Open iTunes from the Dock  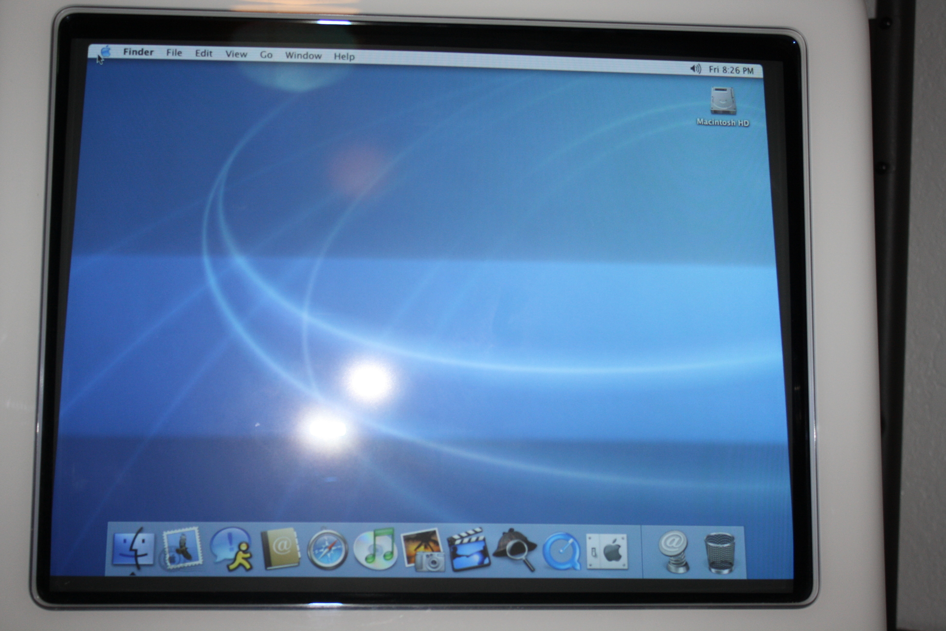pos(375,549)
